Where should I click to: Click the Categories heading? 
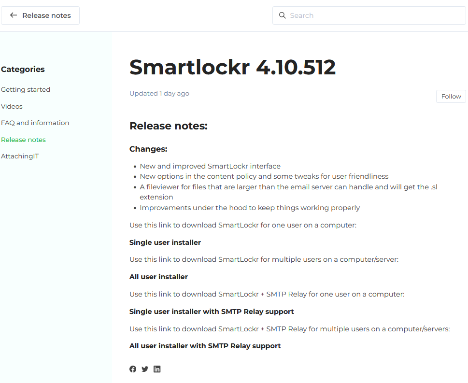click(23, 69)
